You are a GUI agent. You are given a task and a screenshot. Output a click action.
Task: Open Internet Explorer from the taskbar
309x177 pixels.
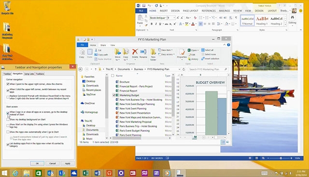pos(15,173)
